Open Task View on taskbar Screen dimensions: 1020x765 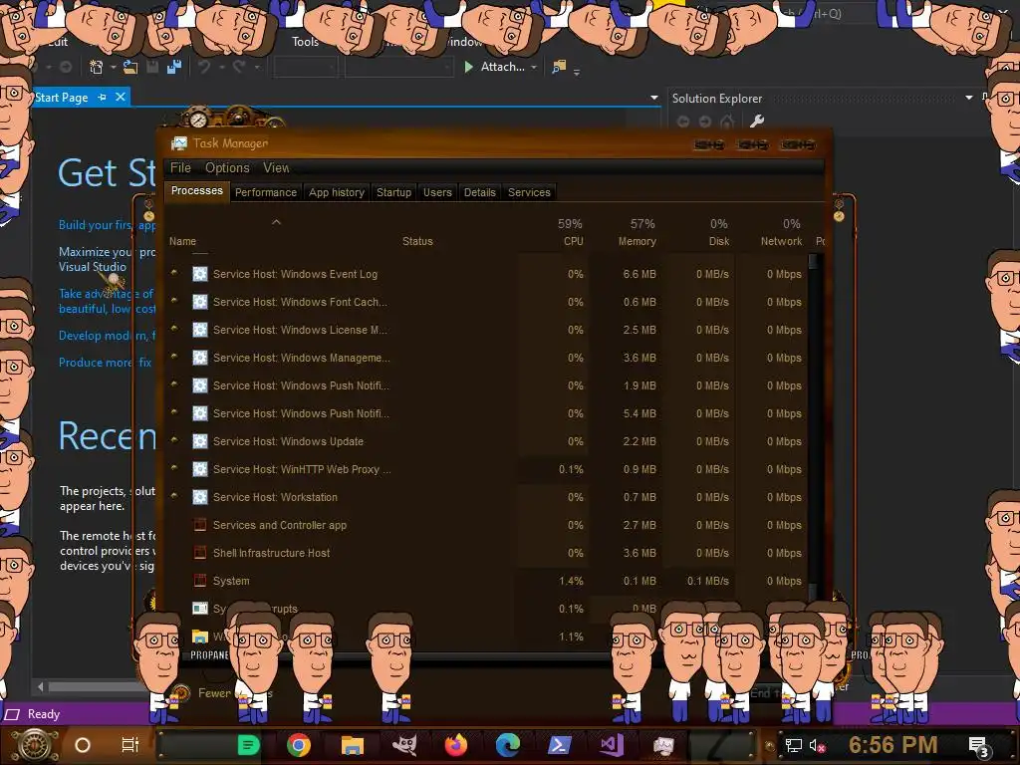point(130,745)
